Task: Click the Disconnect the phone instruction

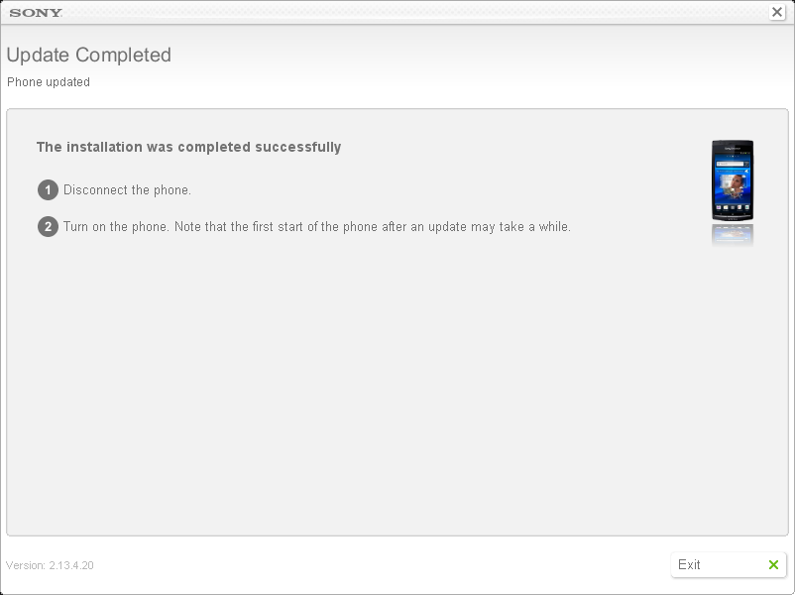Action: coord(127,190)
